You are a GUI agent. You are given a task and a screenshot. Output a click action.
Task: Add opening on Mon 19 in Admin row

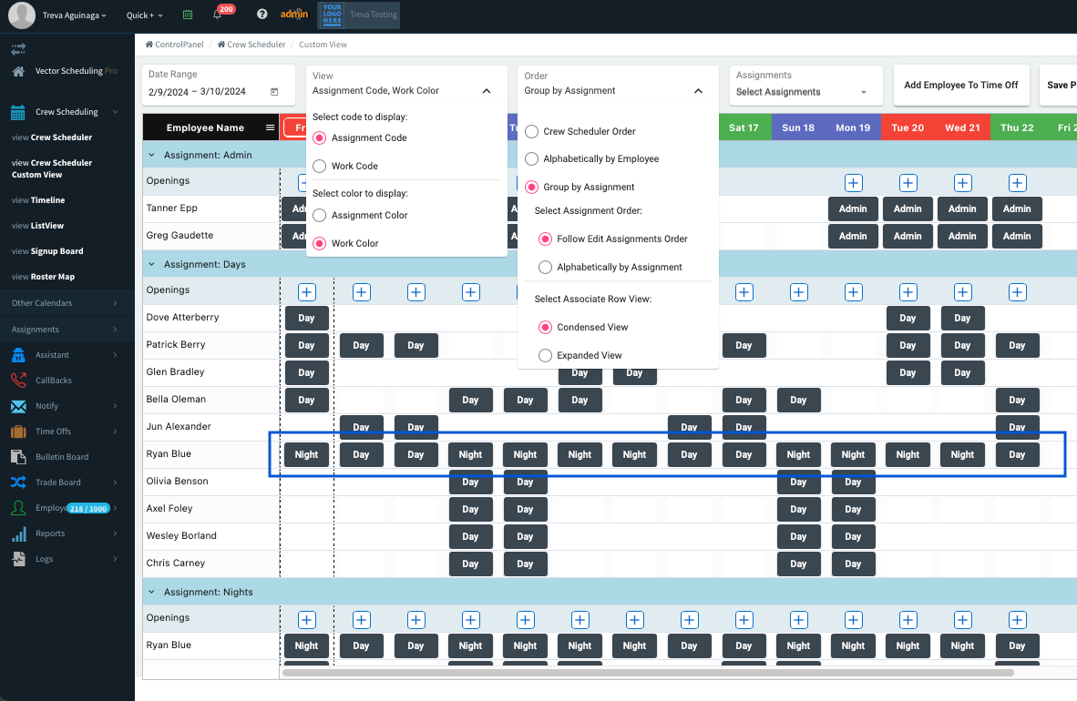click(x=853, y=183)
